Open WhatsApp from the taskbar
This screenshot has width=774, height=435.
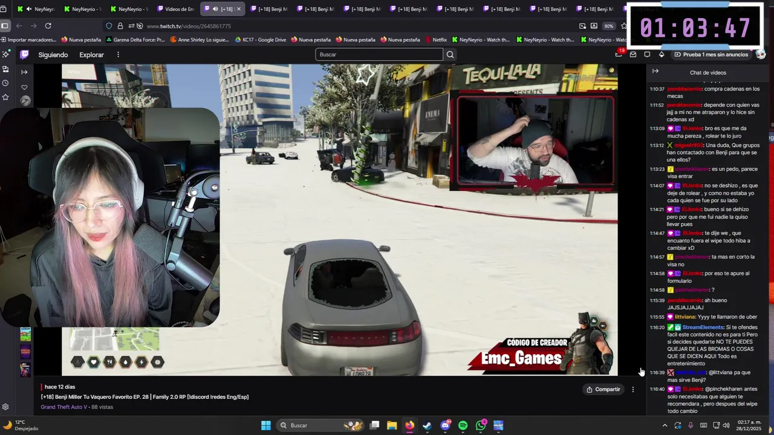click(481, 425)
